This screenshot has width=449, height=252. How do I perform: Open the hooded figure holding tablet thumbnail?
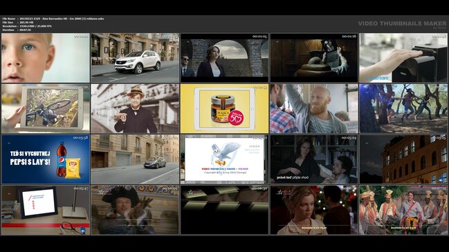click(x=314, y=58)
